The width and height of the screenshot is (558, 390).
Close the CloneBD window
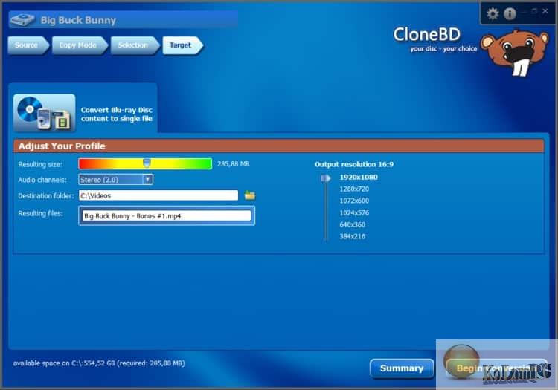[x=545, y=11]
